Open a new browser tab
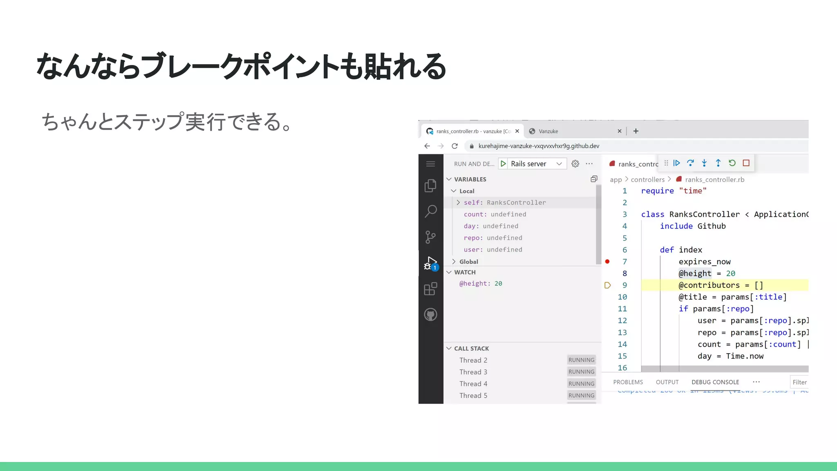The image size is (837, 471). [636, 131]
